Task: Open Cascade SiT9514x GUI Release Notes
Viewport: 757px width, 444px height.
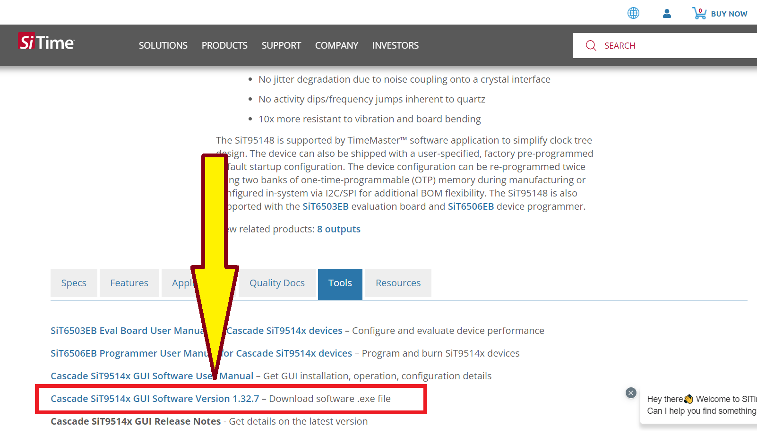Action: coord(136,421)
